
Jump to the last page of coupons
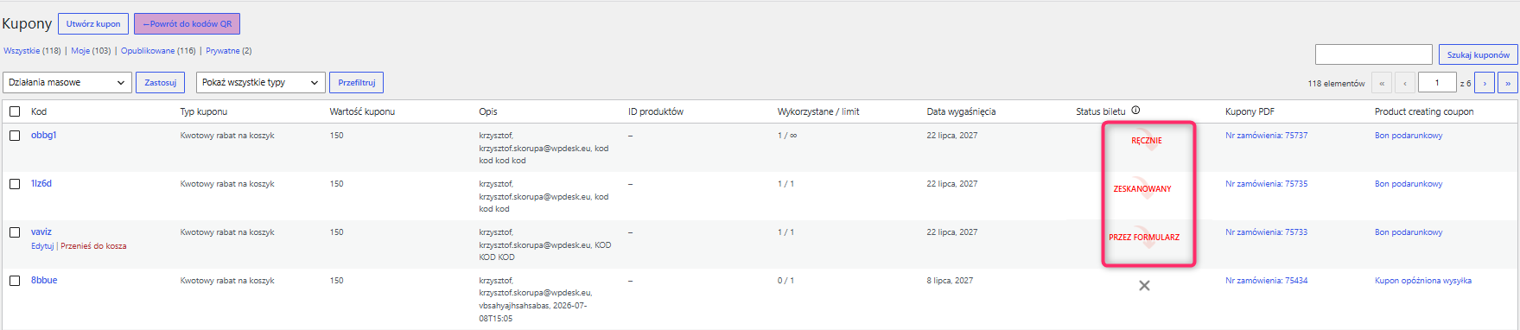pos(1508,83)
